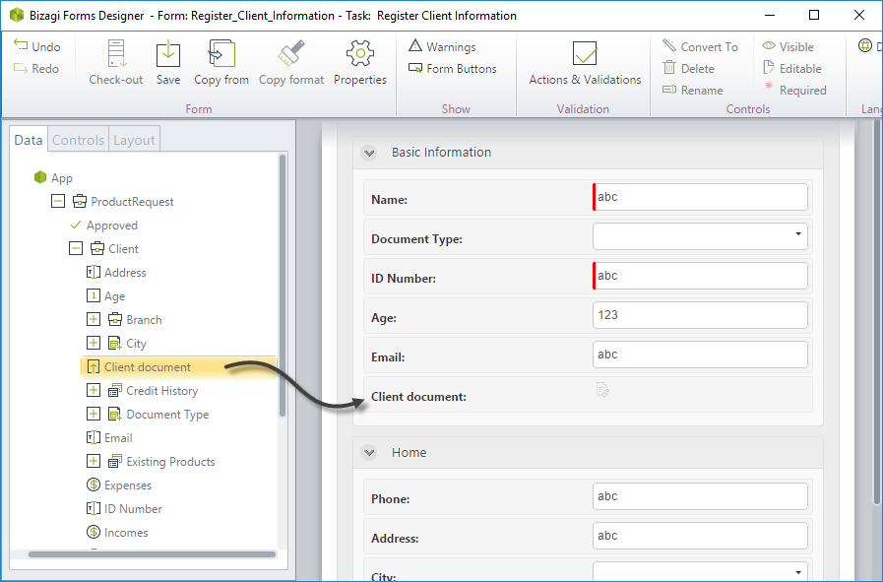Viewport: 883px width, 582px height.
Task: Click the Phone input field
Action: tap(700, 496)
